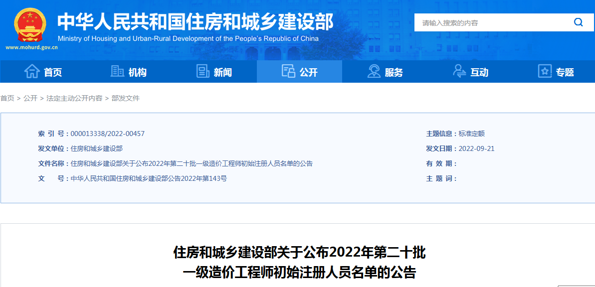The width and height of the screenshot is (595, 287).
Task: Click the national emblem logo
Action: pos(30,25)
